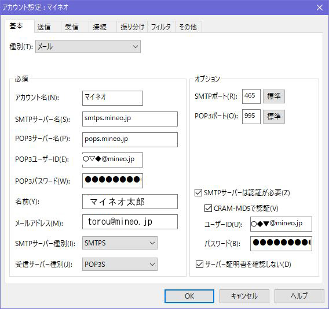Click the アカウント名 field containing マイネオ
329x309 pixels.
pos(112,98)
